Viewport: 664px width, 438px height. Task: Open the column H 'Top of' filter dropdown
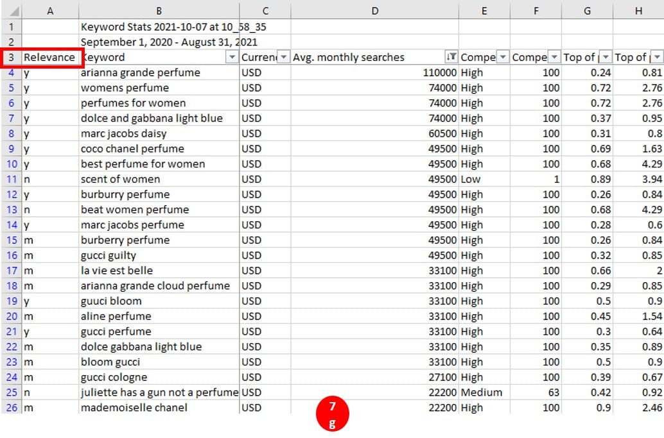[657, 57]
